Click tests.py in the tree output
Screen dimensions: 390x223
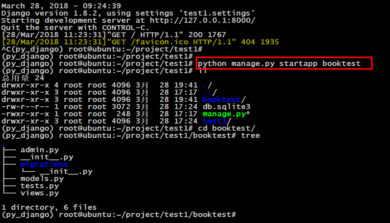point(40,186)
